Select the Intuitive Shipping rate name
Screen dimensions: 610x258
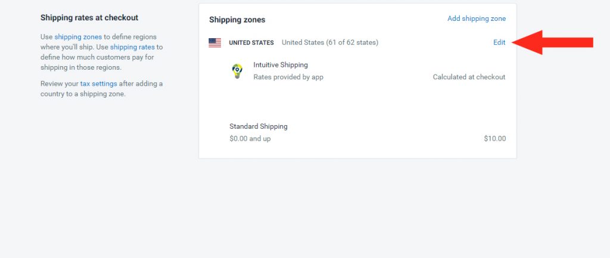[x=281, y=65]
